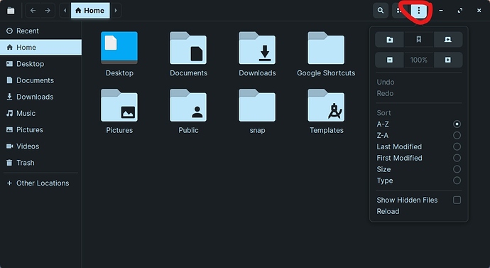Image resolution: width=490 pixels, height=268 pixels.
Task: Open Pictures in the sidebar
Action: pos(40,130)
